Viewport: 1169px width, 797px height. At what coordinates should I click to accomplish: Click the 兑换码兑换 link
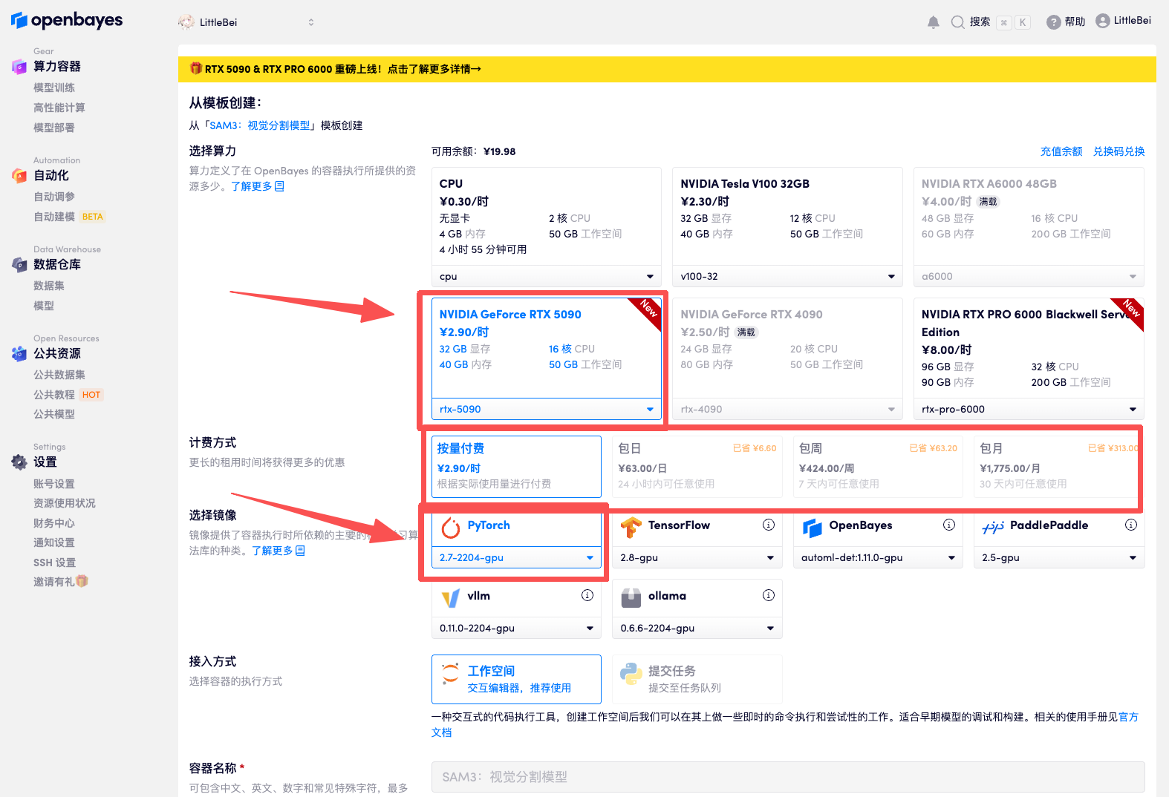click(1118, 151)
